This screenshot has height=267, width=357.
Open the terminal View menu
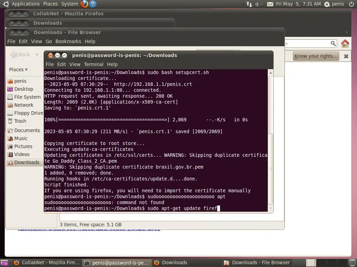click(x=75, y=64)
